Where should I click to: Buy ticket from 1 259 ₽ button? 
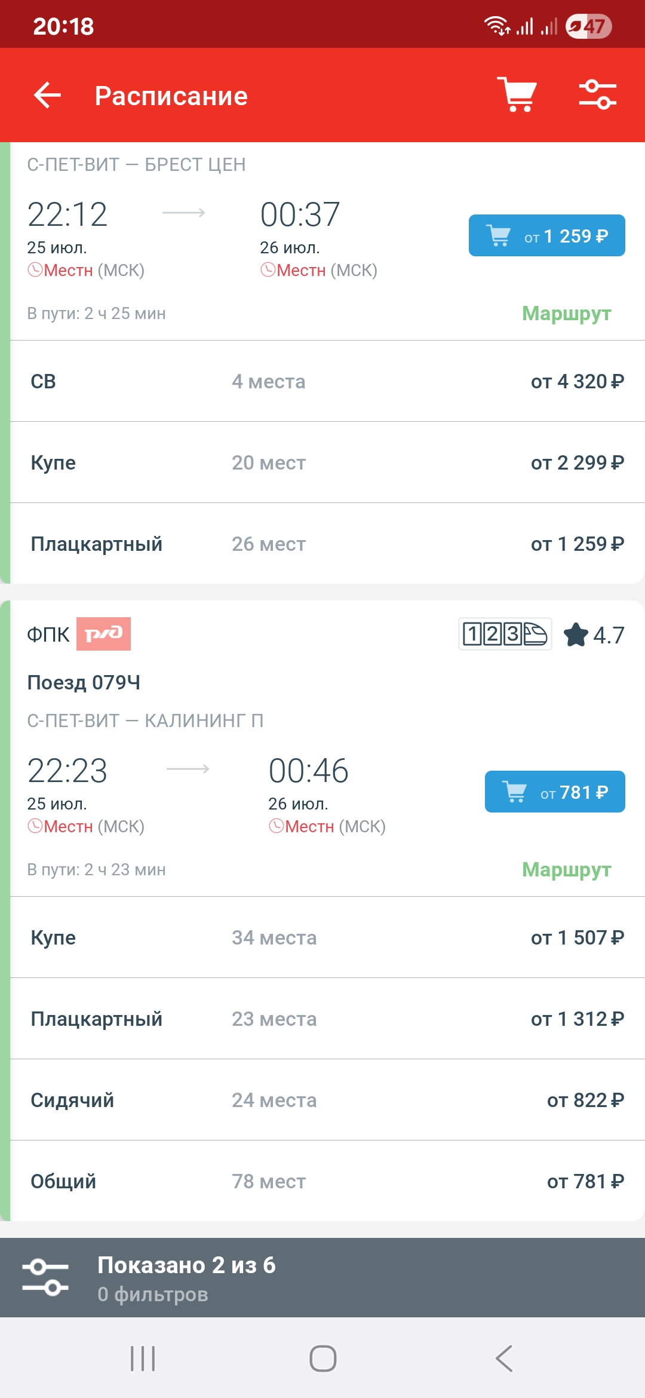[x=546, y=235]
